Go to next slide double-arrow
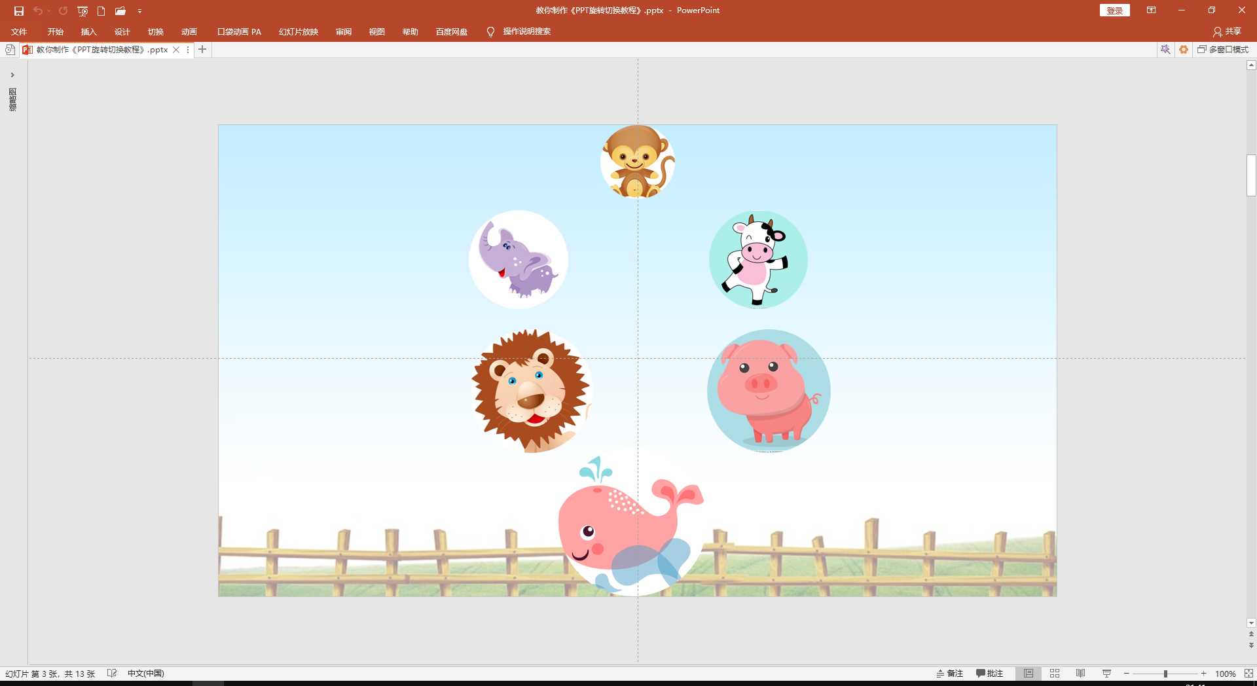The width and height of the screenshot is (1257, 686). (1251, 645)
